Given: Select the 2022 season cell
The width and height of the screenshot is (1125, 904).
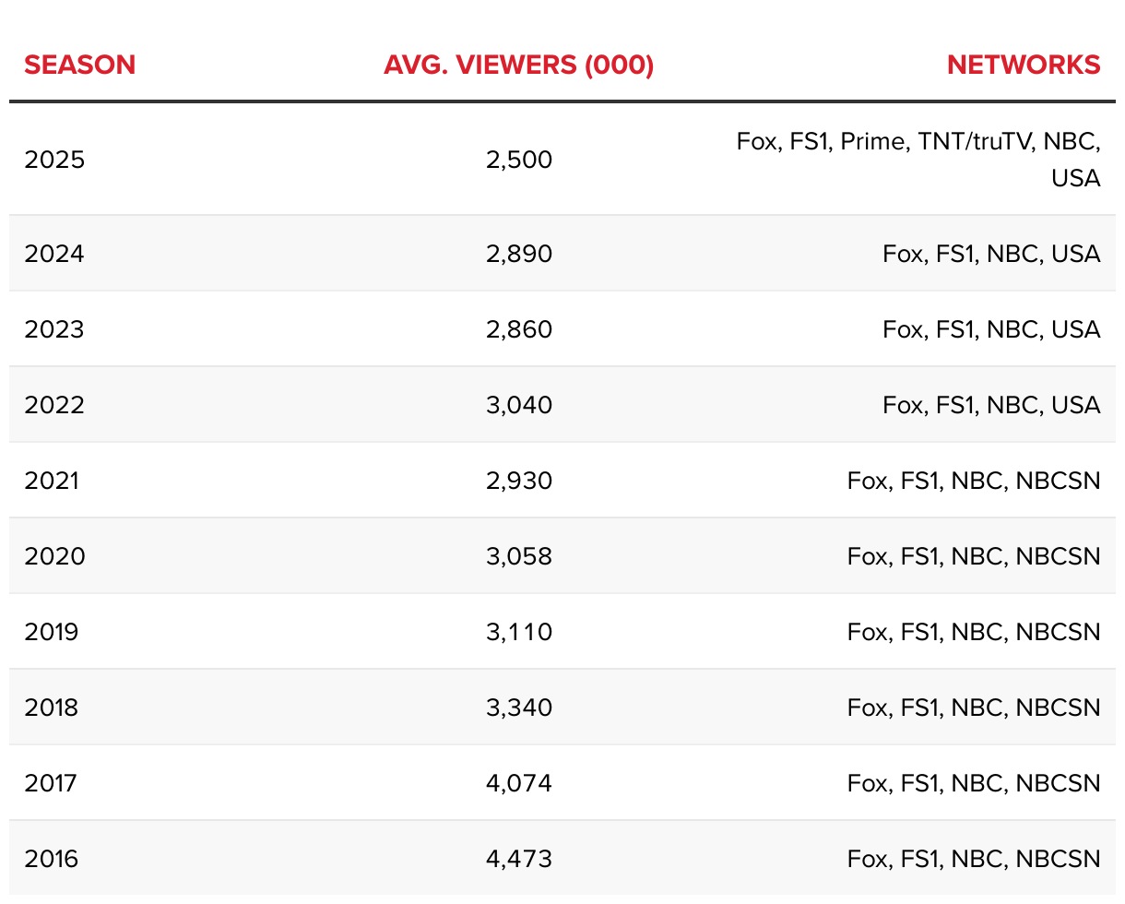Looking at the screenshot, I should coord(54,405).
